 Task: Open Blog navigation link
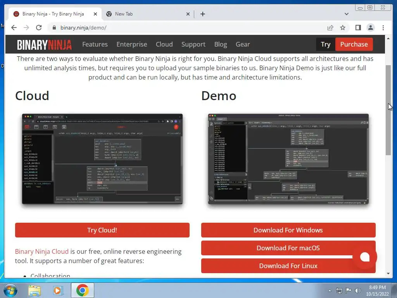coord(221,44)
